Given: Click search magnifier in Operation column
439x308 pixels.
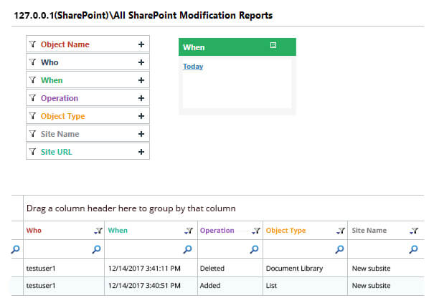Looking at the screenshot, I should [254, 249].
